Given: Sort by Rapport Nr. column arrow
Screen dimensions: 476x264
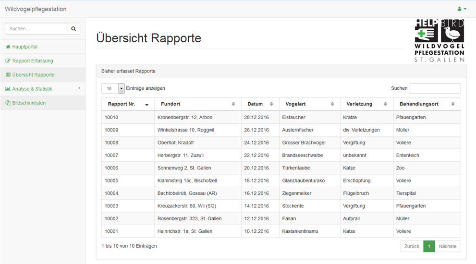Looking at the screenshot, I should click(x=146, y=105).
